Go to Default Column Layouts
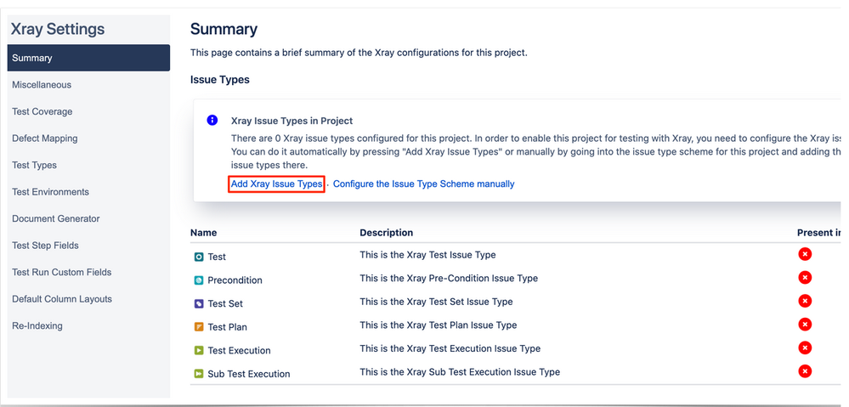 (62, 299)
